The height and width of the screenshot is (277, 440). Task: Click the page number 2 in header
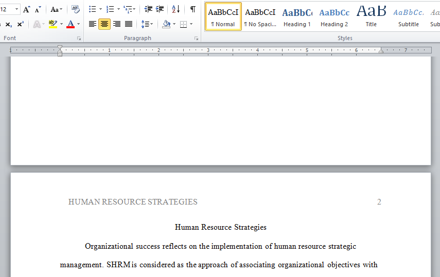(x=379, y=202)
